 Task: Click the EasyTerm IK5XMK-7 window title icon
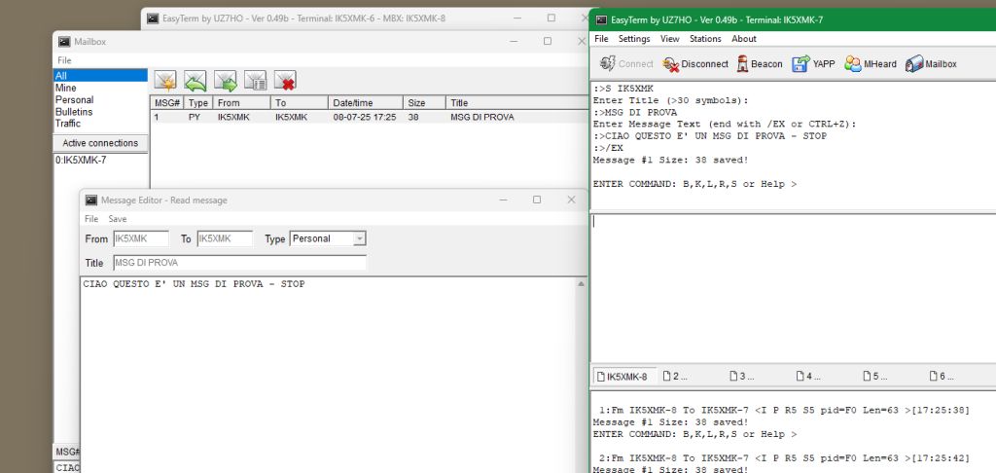(600, 19)
